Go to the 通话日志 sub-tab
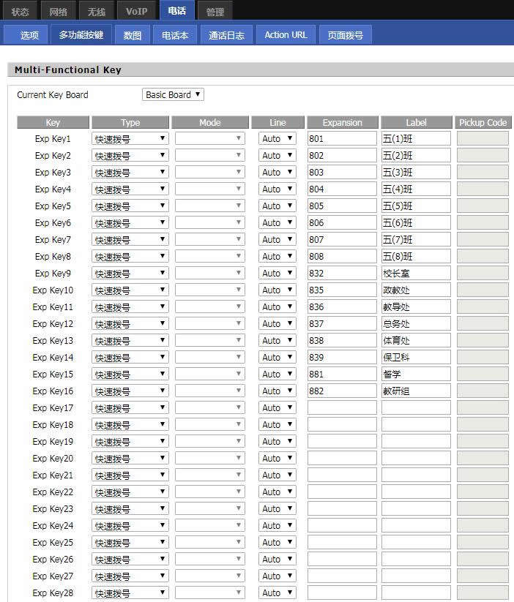The image size is (514, 602). click(226, 35)
